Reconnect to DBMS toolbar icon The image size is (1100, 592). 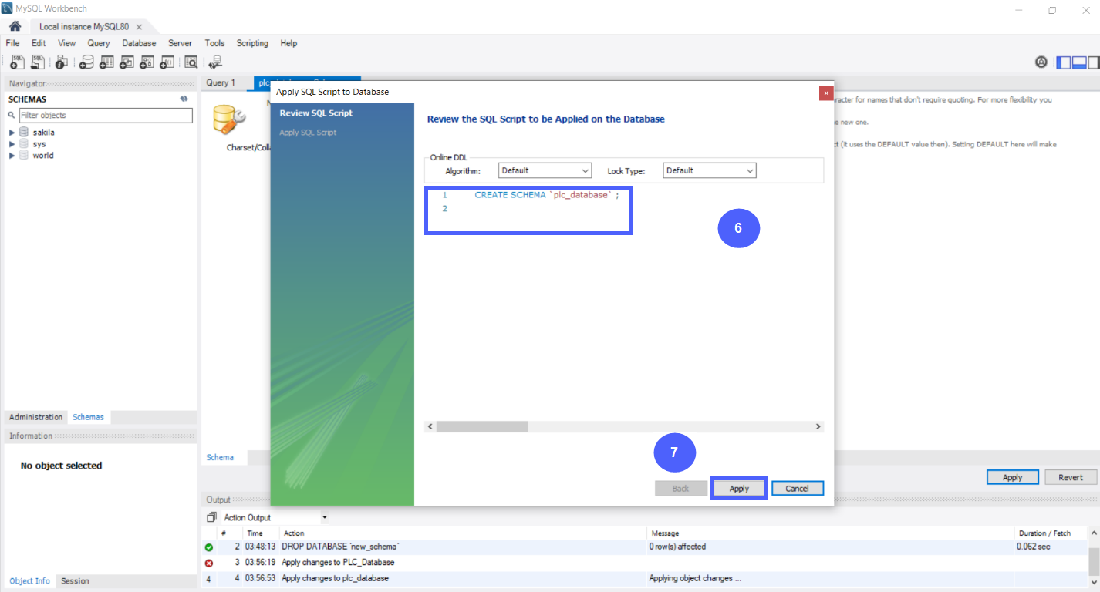pos(215,62)
